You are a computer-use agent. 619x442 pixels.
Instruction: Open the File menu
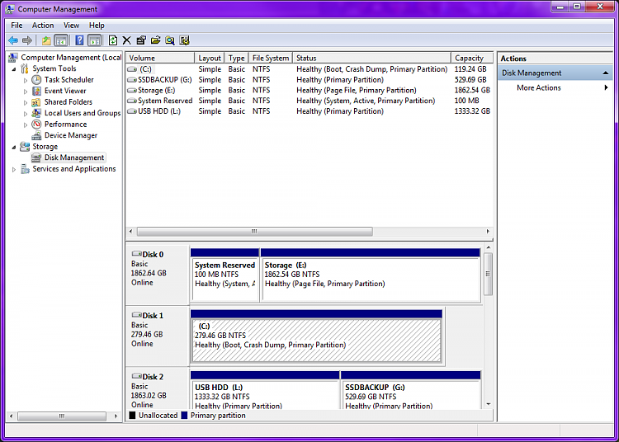[17, 26]
